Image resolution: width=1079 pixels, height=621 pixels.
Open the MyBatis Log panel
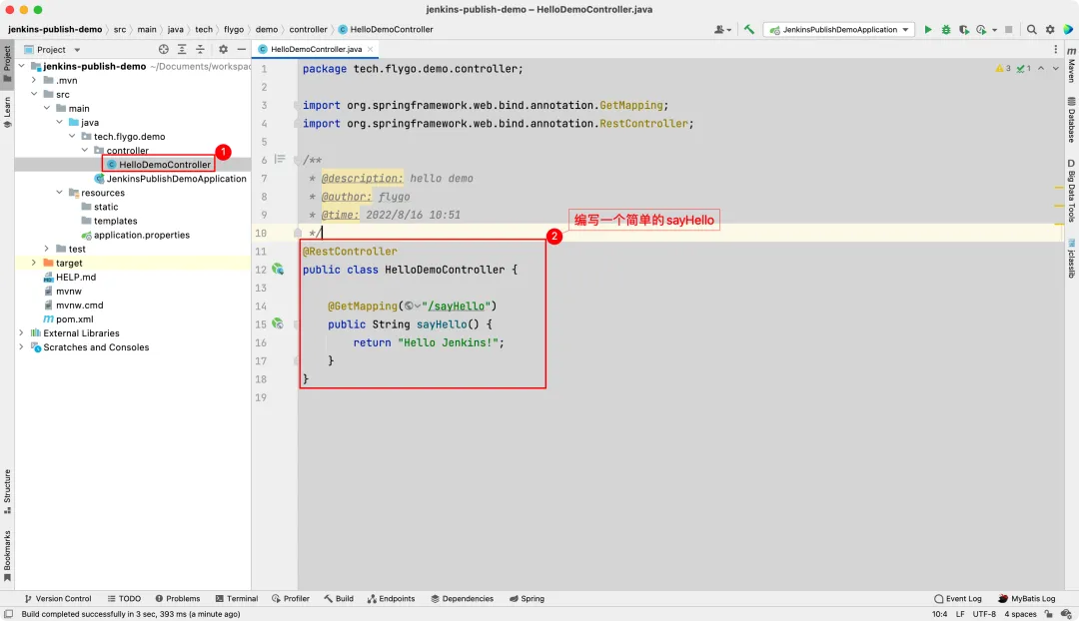1026,599
